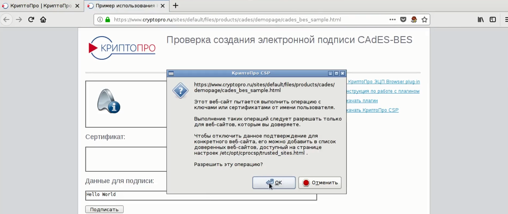Open the КриптоПро ЭЦП Browser plug-in link

click(383, 82)
